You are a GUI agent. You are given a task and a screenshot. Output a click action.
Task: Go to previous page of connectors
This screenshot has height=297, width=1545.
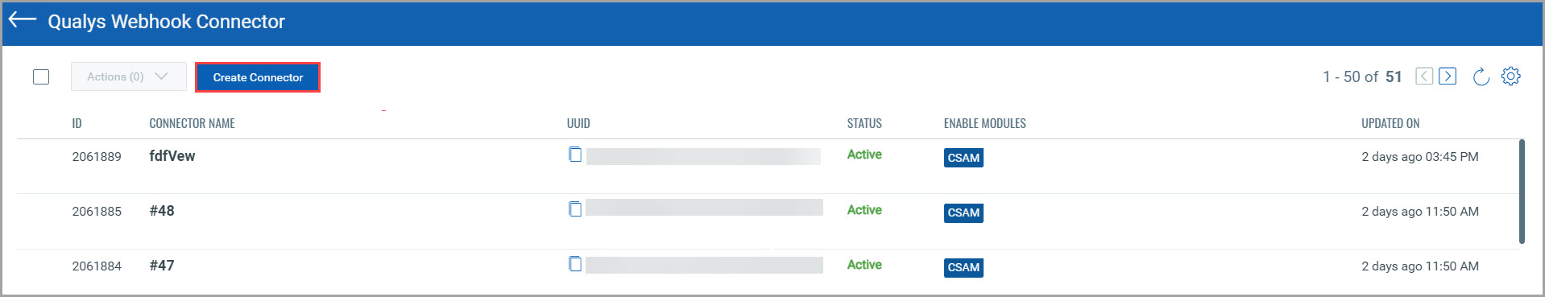tap(1424, 76)
